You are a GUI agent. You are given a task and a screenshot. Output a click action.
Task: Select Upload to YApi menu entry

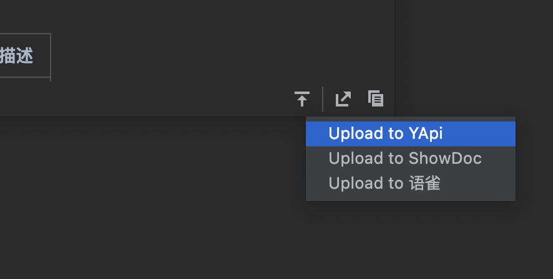click(x=411, y=134)
